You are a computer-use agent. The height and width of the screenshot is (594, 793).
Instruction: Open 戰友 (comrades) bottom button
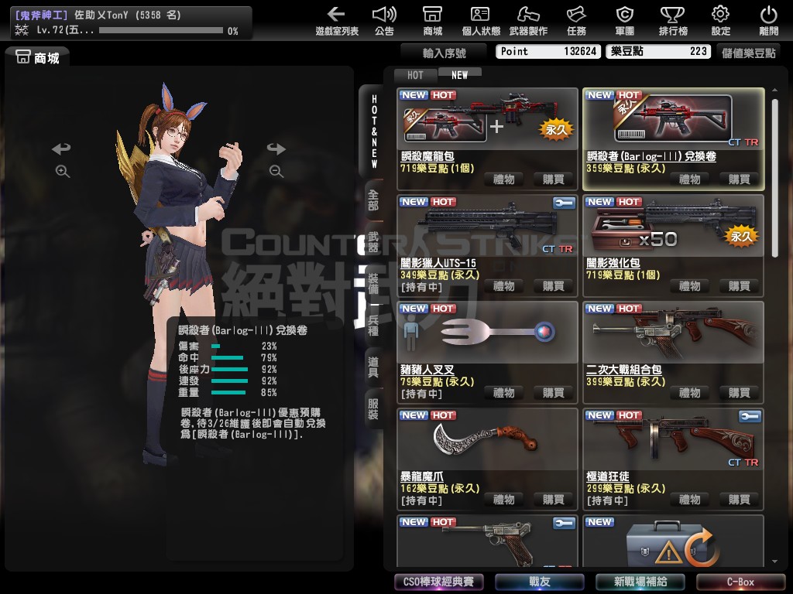click(x=539, y=582)
